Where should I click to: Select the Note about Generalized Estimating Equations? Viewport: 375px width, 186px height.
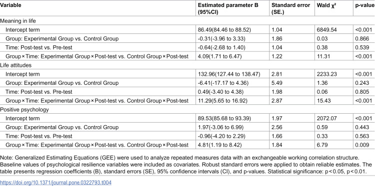186,168
